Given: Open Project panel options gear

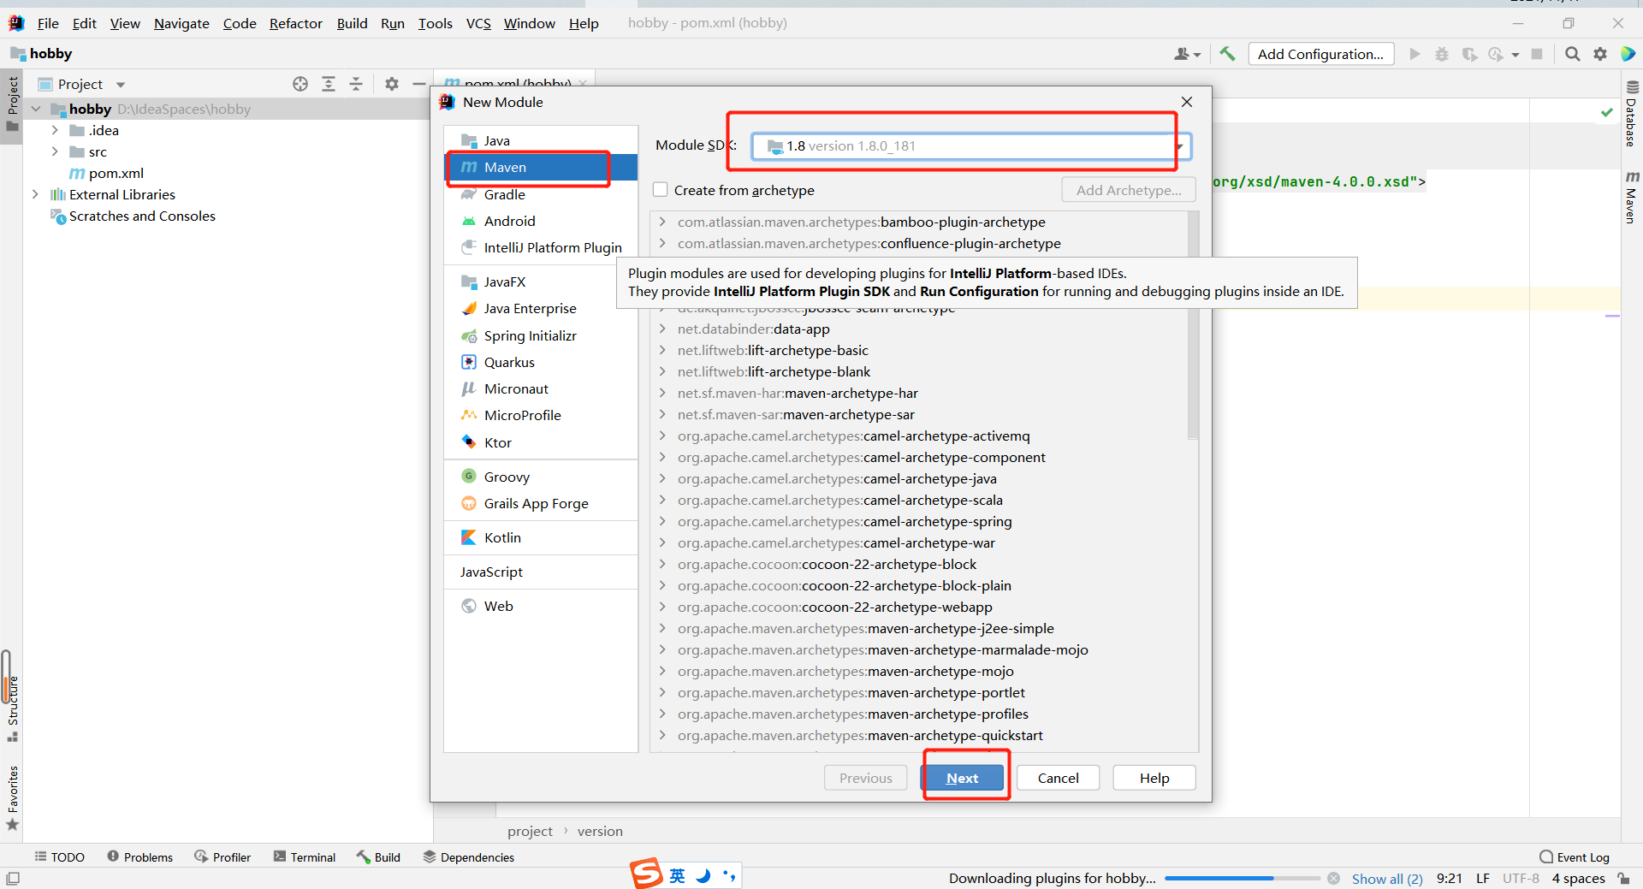Looking at the screenshot, I should [392, 84].
